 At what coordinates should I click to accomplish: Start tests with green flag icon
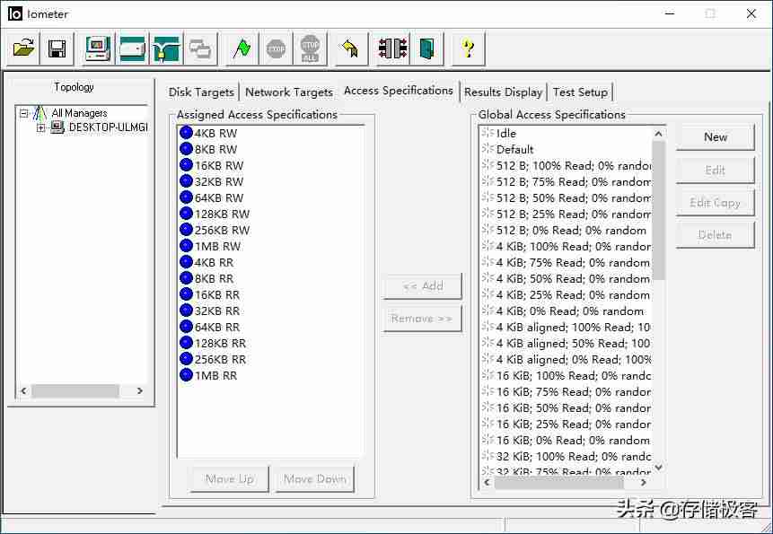pos(242,48)
